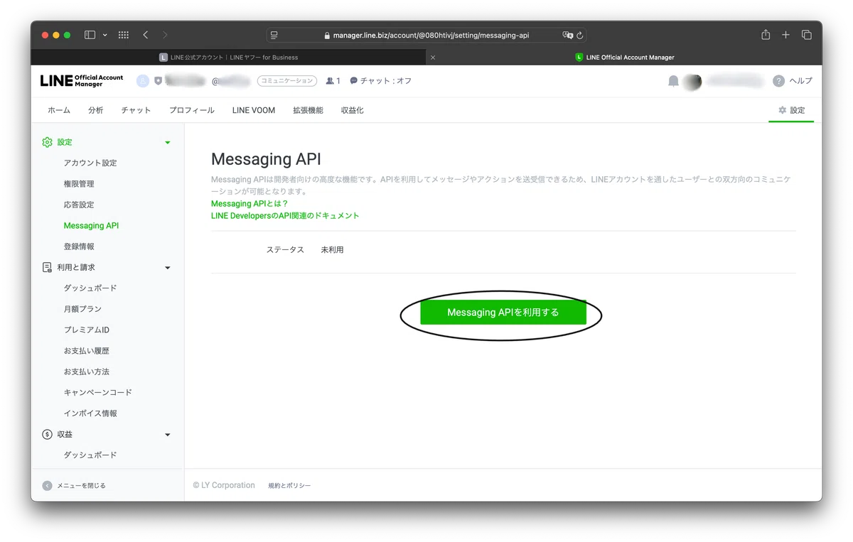
Task: Close the active tab with the X icon
Action: (x=434, y=58)
